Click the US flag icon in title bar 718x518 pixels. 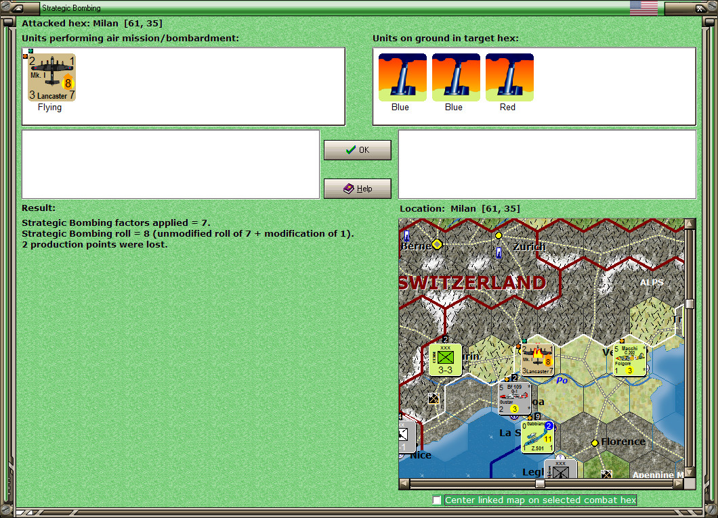coord(643,7)
